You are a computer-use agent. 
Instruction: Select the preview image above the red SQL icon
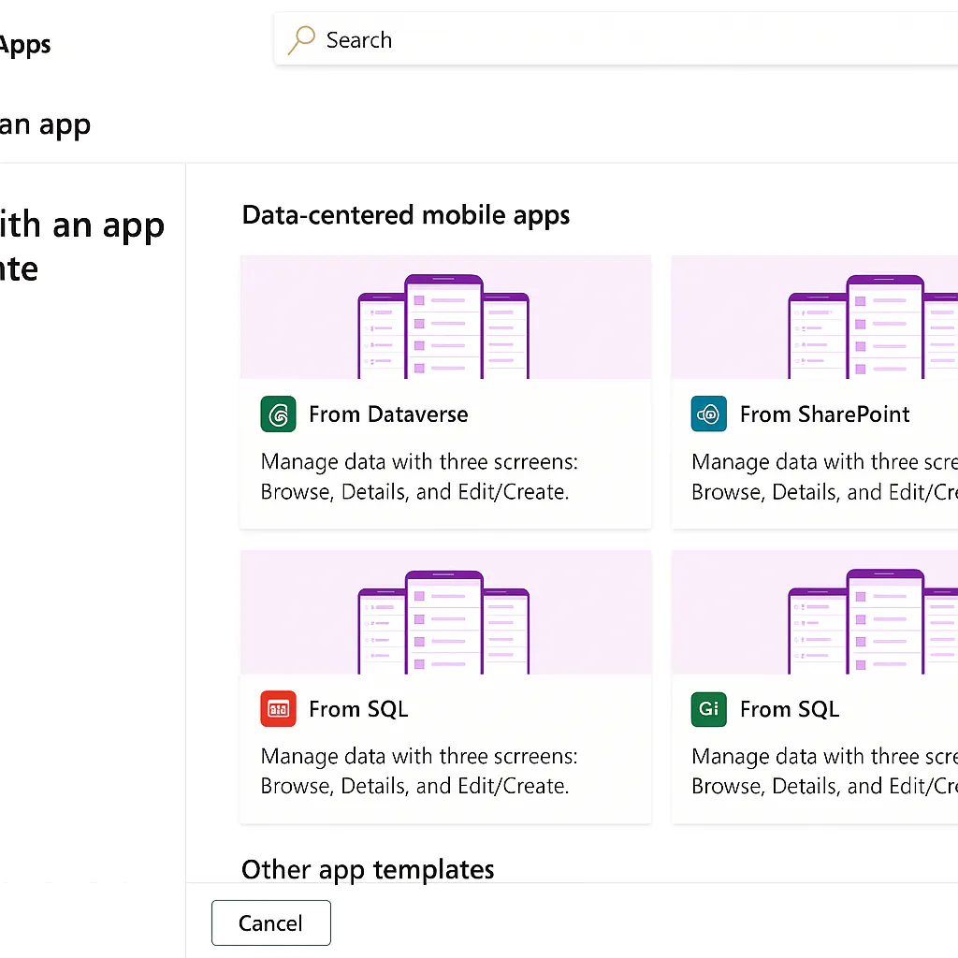click(x=445, y=612)
